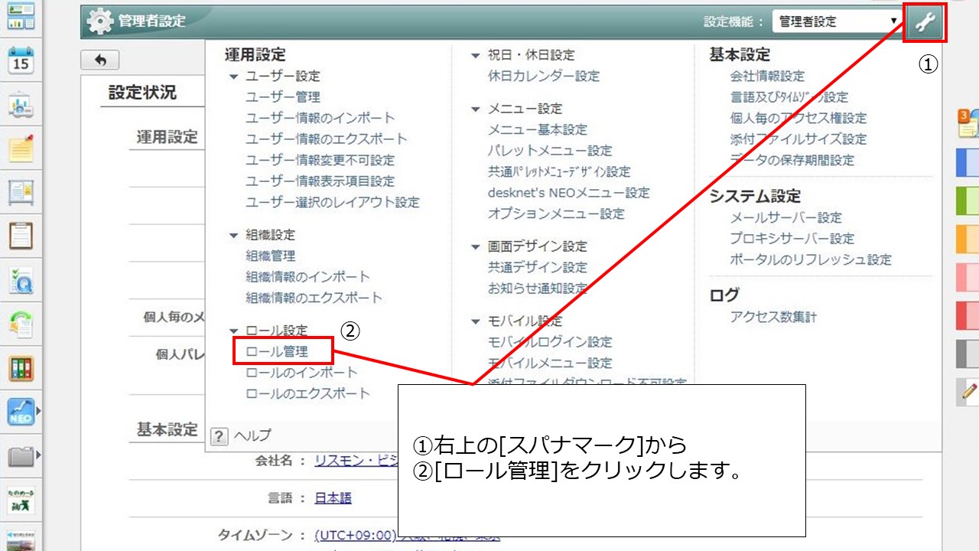Image resolution: width=979 pixels, height=551 pixels.
Task: Click the question mark help icon
Action: pos(220,436)
